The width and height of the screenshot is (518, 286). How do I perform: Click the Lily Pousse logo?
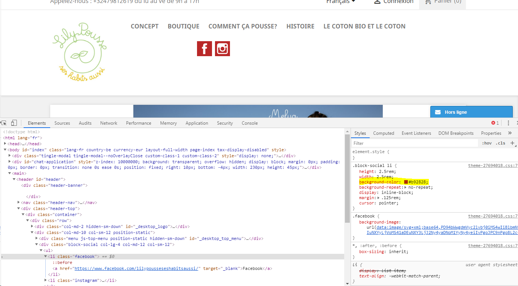(x=79, y=52)
